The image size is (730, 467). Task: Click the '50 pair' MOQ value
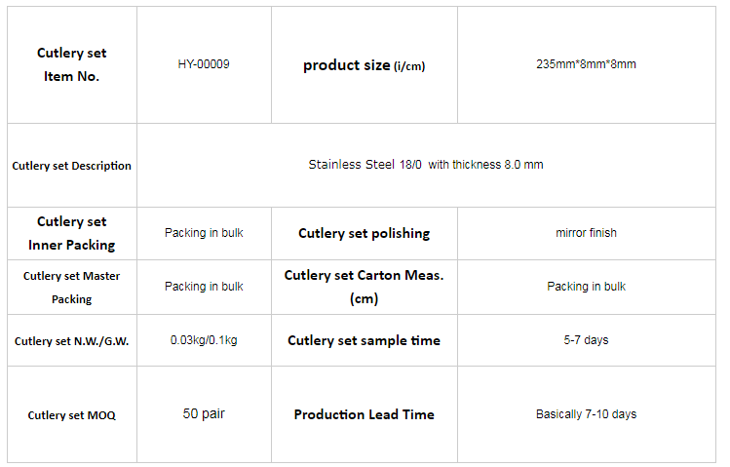204,413
